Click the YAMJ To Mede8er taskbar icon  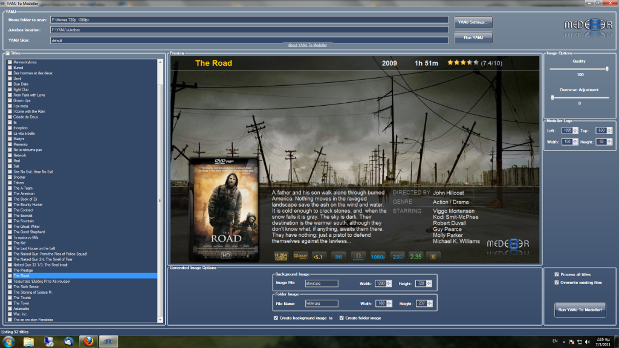(x=108, y=341)
